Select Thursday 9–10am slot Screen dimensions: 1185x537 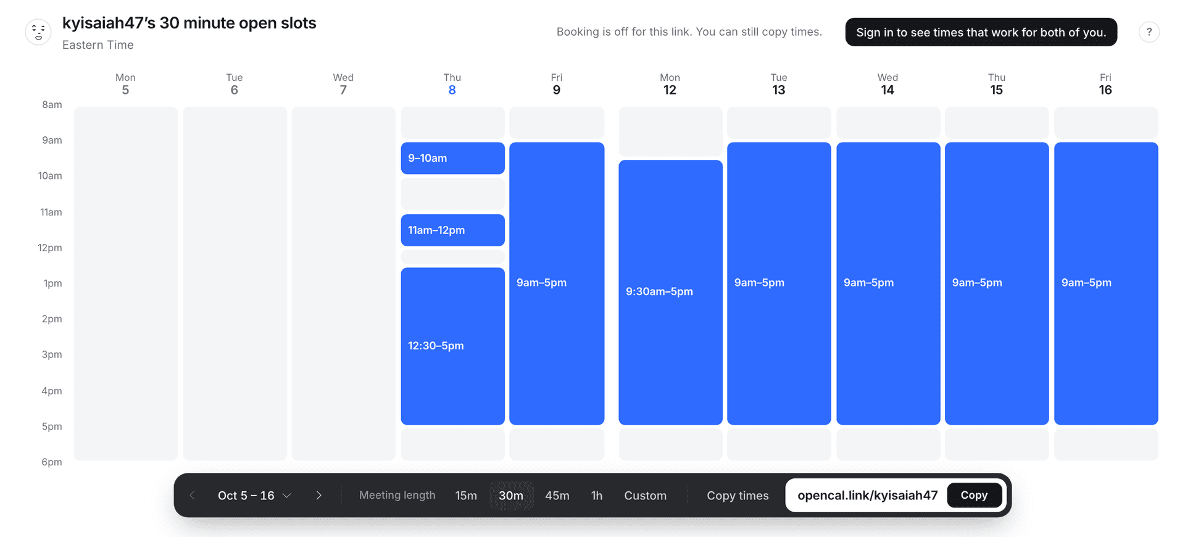click(452, 158)
